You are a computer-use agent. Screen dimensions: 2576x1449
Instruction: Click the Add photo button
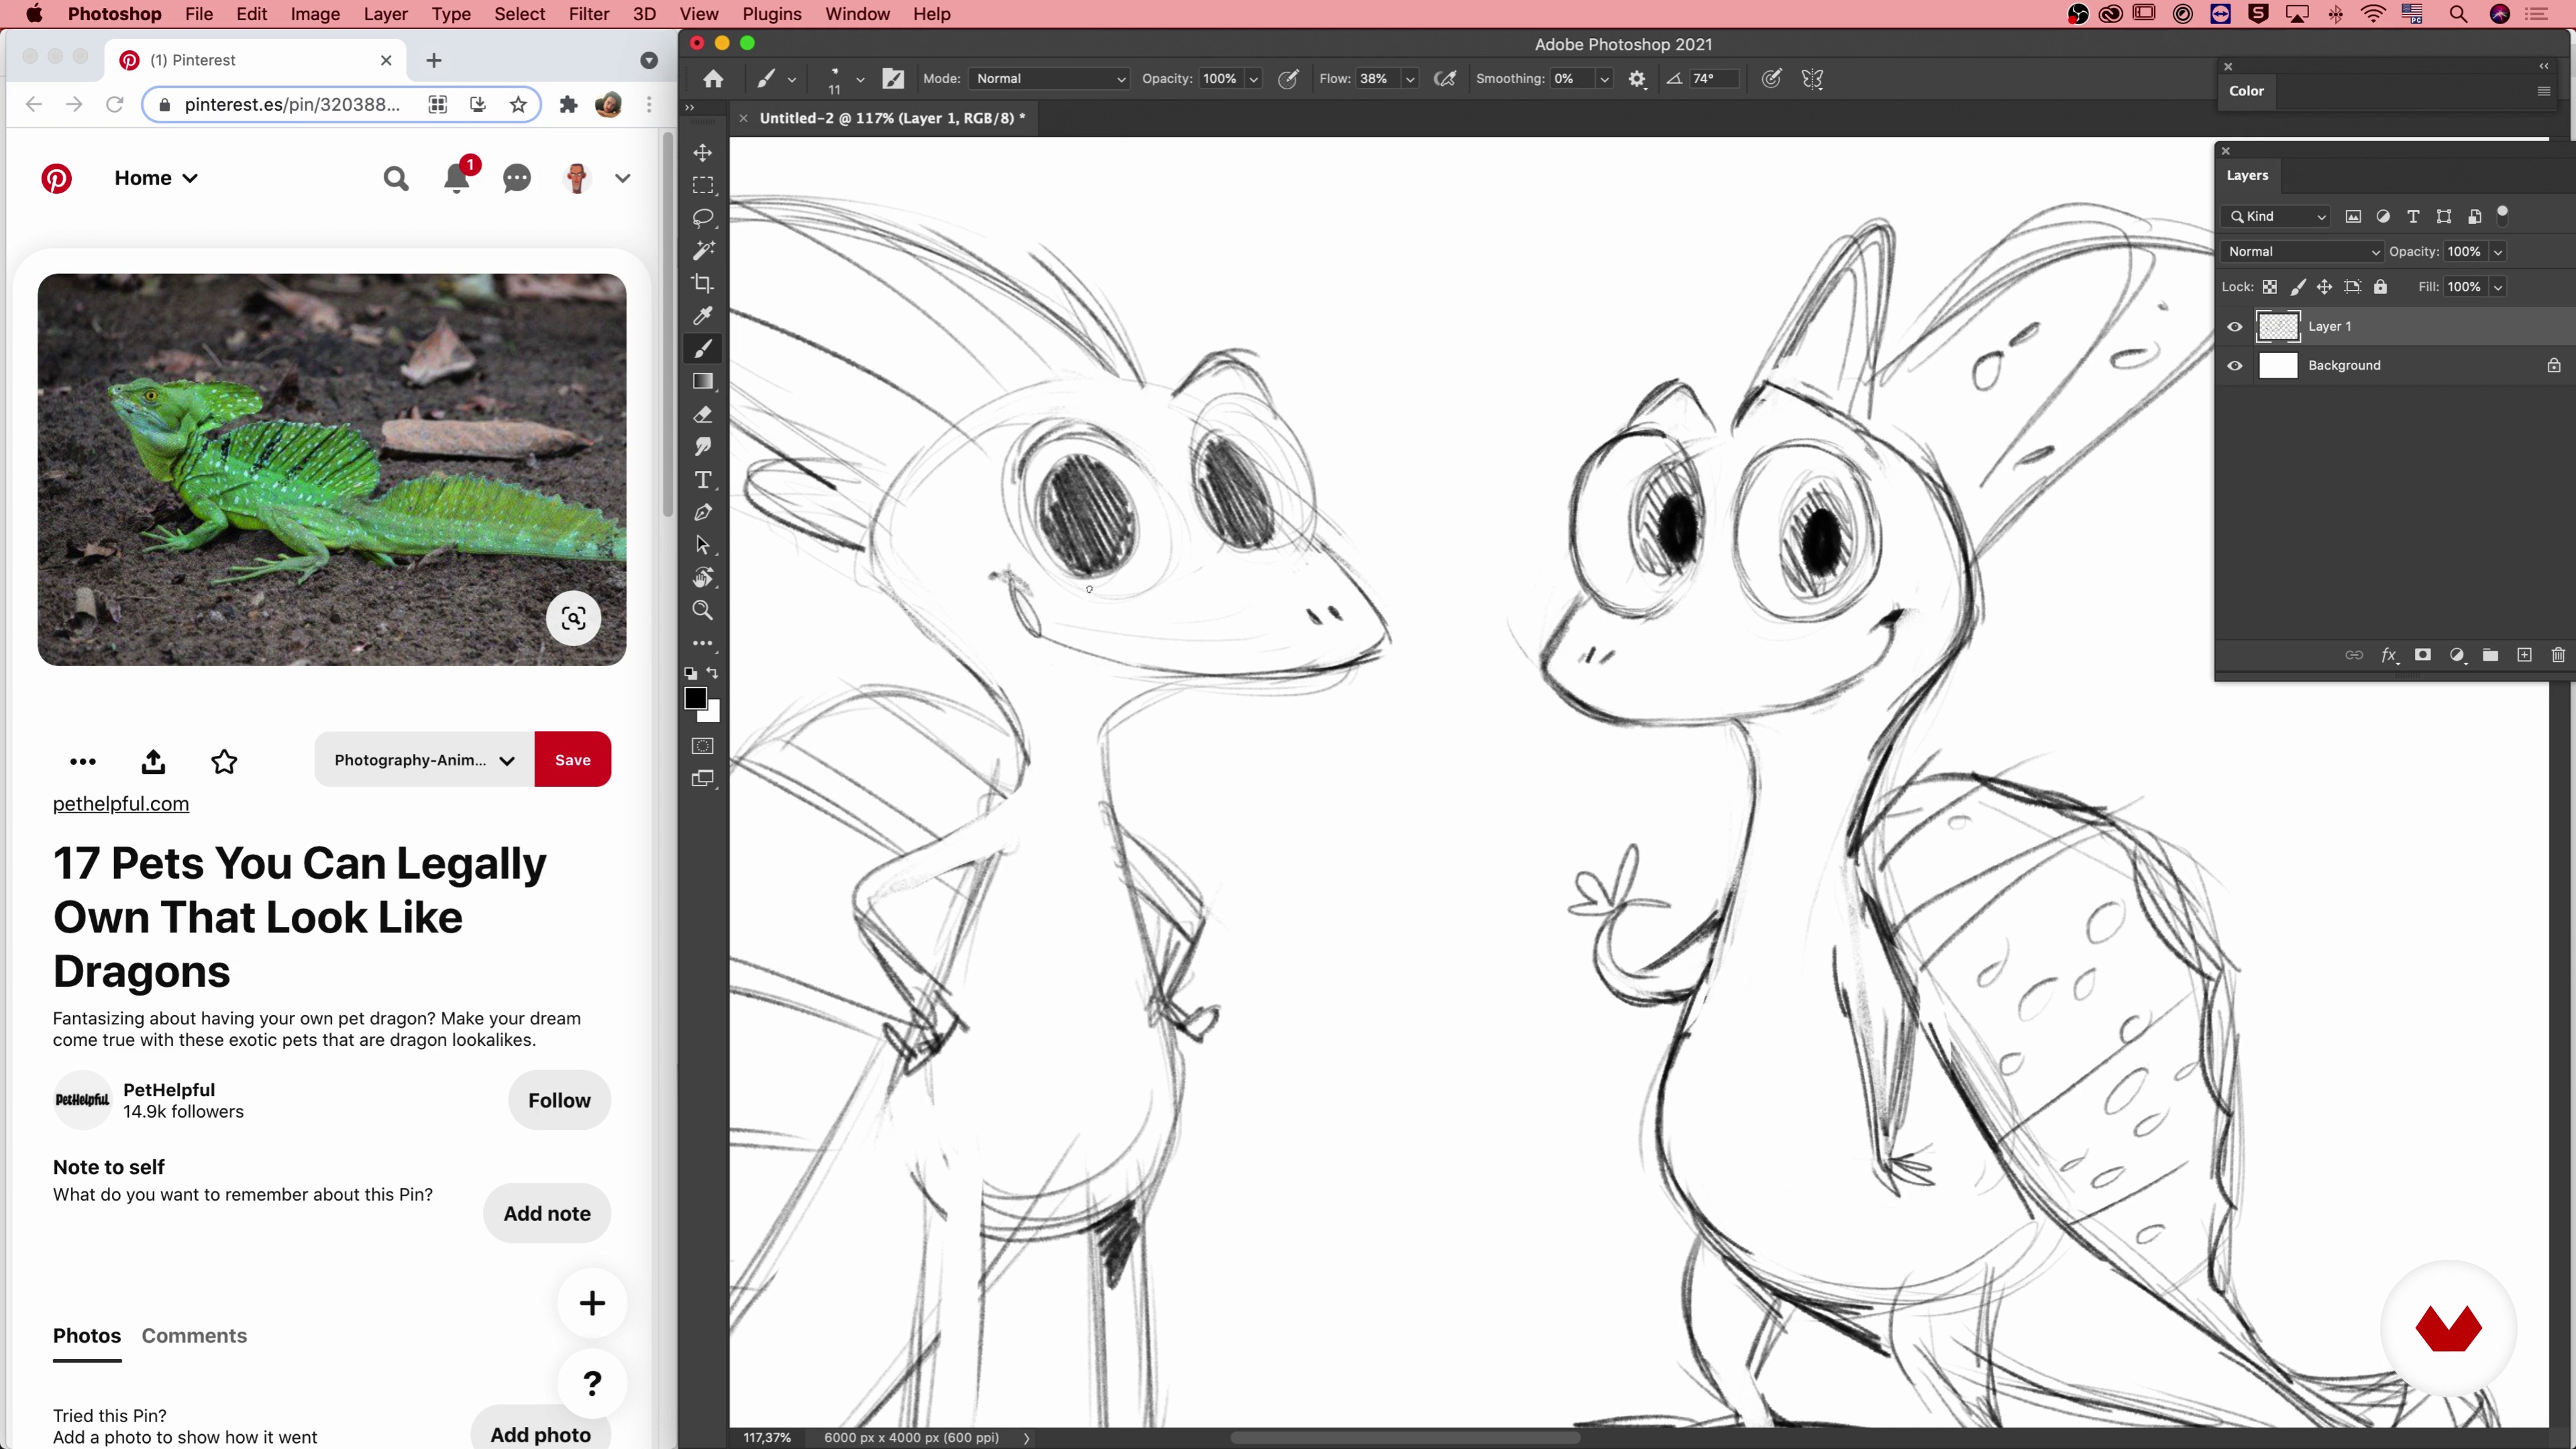tap(541, 1433)
